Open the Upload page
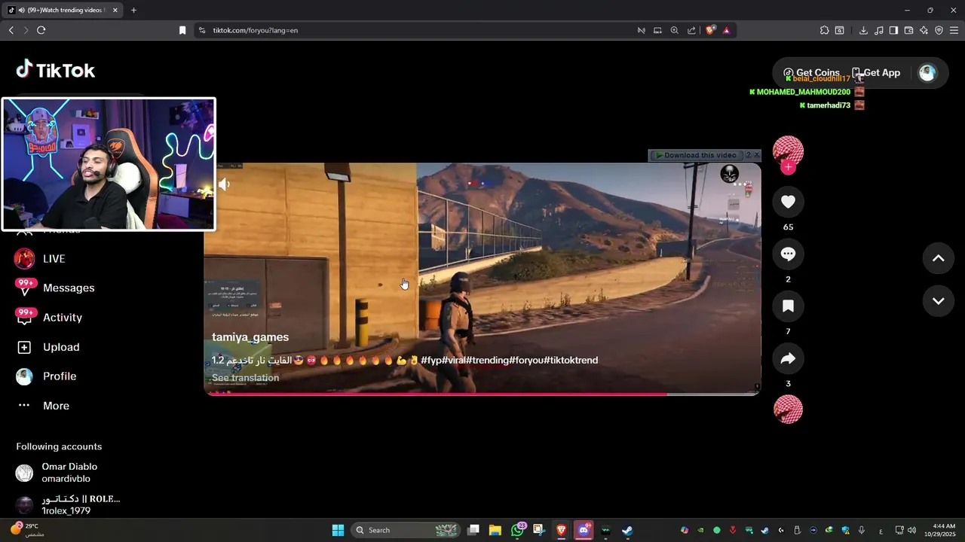The height and width of the screenshot is (542, 965). (47, 347)
